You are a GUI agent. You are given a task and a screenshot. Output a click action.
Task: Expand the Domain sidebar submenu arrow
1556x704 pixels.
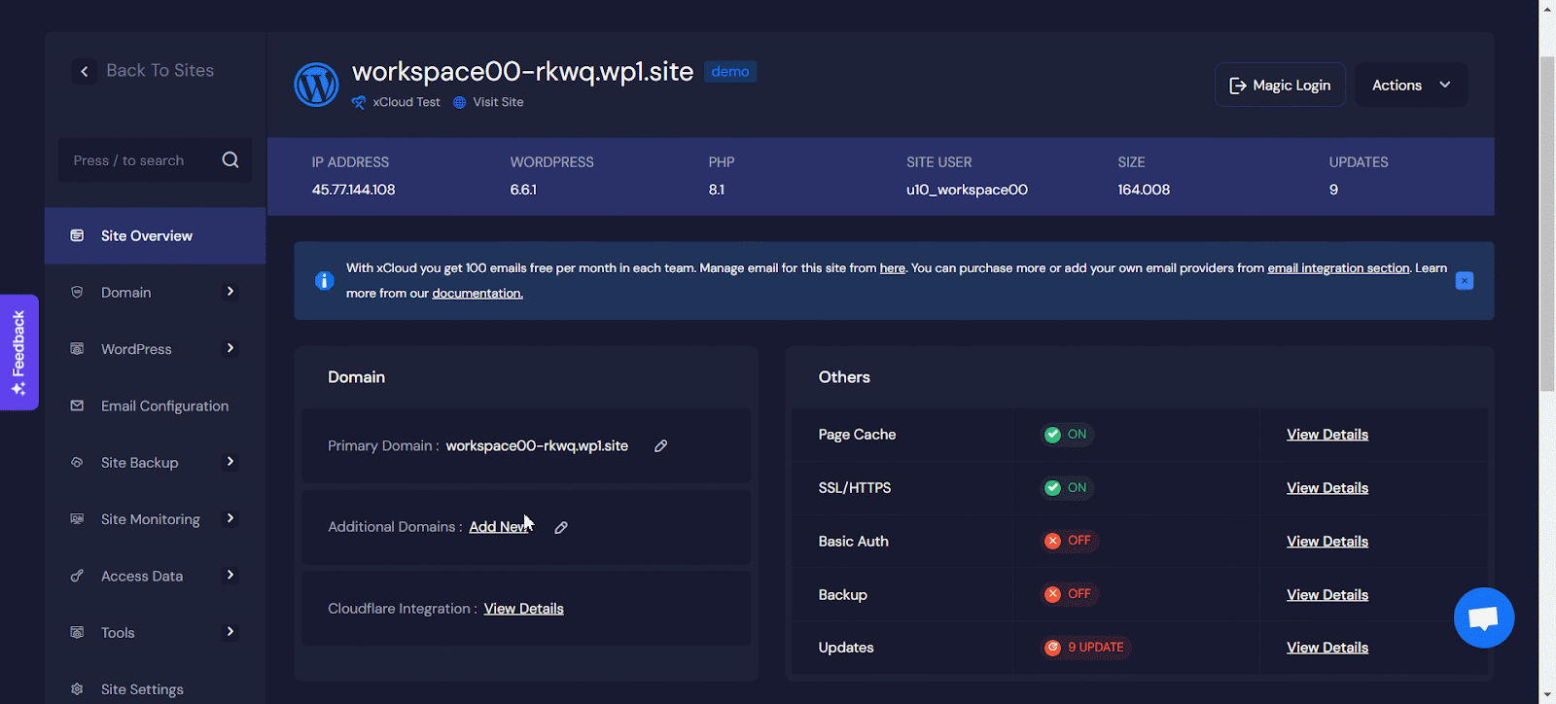[230, 292]
